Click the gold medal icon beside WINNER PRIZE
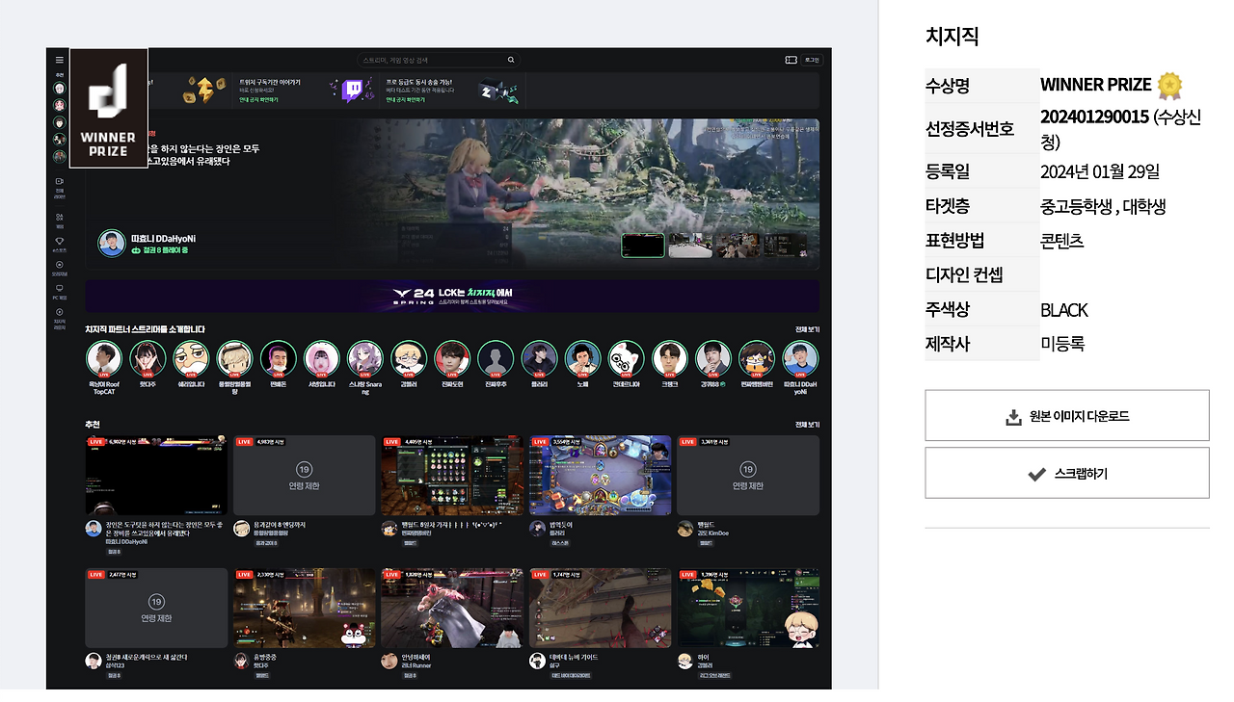Screen dimensions: 1234x702 [x=1169, y=86]
